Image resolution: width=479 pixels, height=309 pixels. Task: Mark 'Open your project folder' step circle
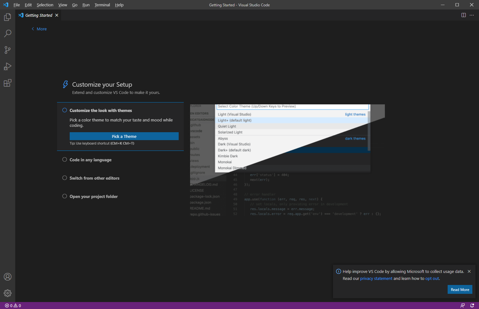point(65,196)
